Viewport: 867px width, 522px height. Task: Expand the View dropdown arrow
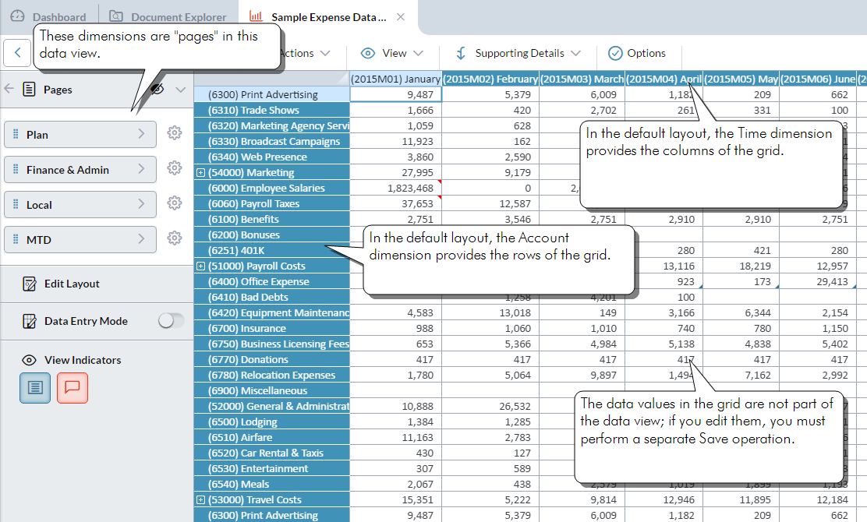pyautogui.click(x=418, y=53)
